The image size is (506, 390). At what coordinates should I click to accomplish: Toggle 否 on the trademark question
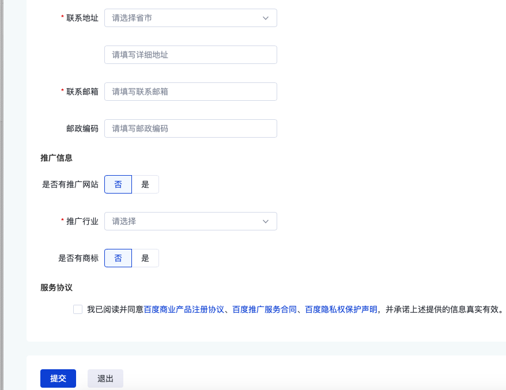(118, 258)
